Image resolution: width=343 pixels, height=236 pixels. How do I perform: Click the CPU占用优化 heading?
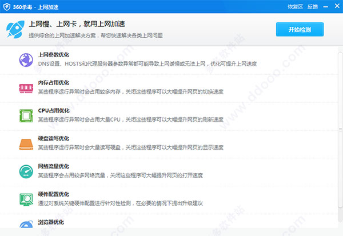point(54,111)
